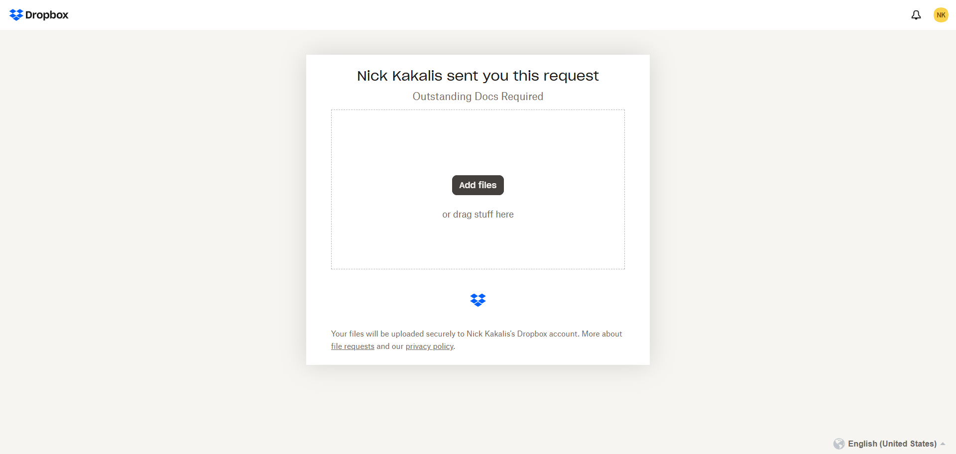The image size is (956, 454).
Task: Click the Dropbox wordmark in header
Action: pos(47,15)
